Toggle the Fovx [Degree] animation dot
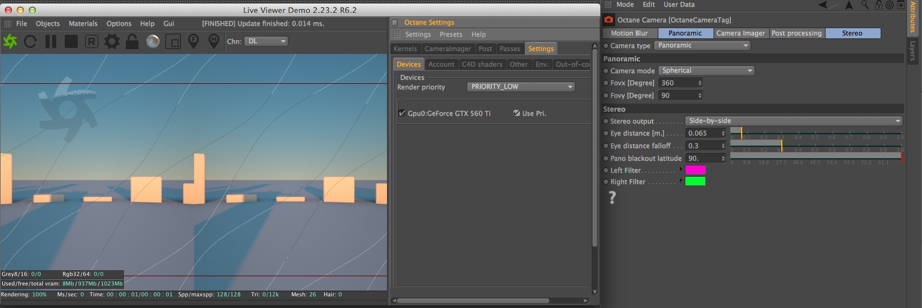This screenshot has width=922, height=308. click(x=606, y=83)
